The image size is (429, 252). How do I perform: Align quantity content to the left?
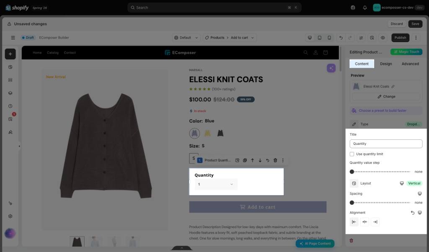[354, 222]
